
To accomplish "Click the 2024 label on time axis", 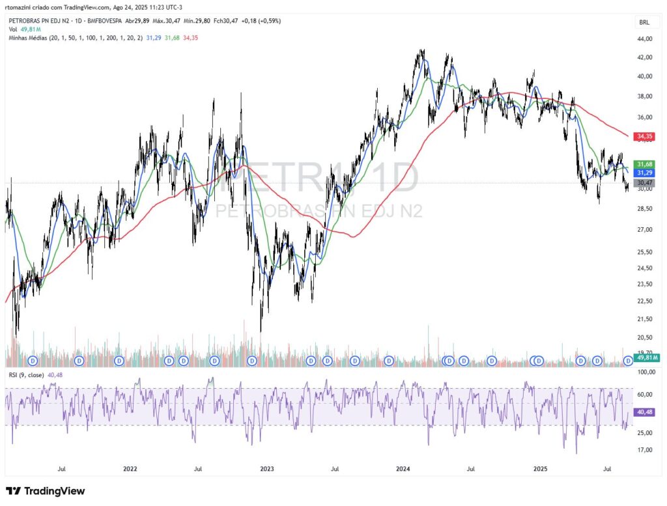I will pyautogui.click(x=403, y=468).
